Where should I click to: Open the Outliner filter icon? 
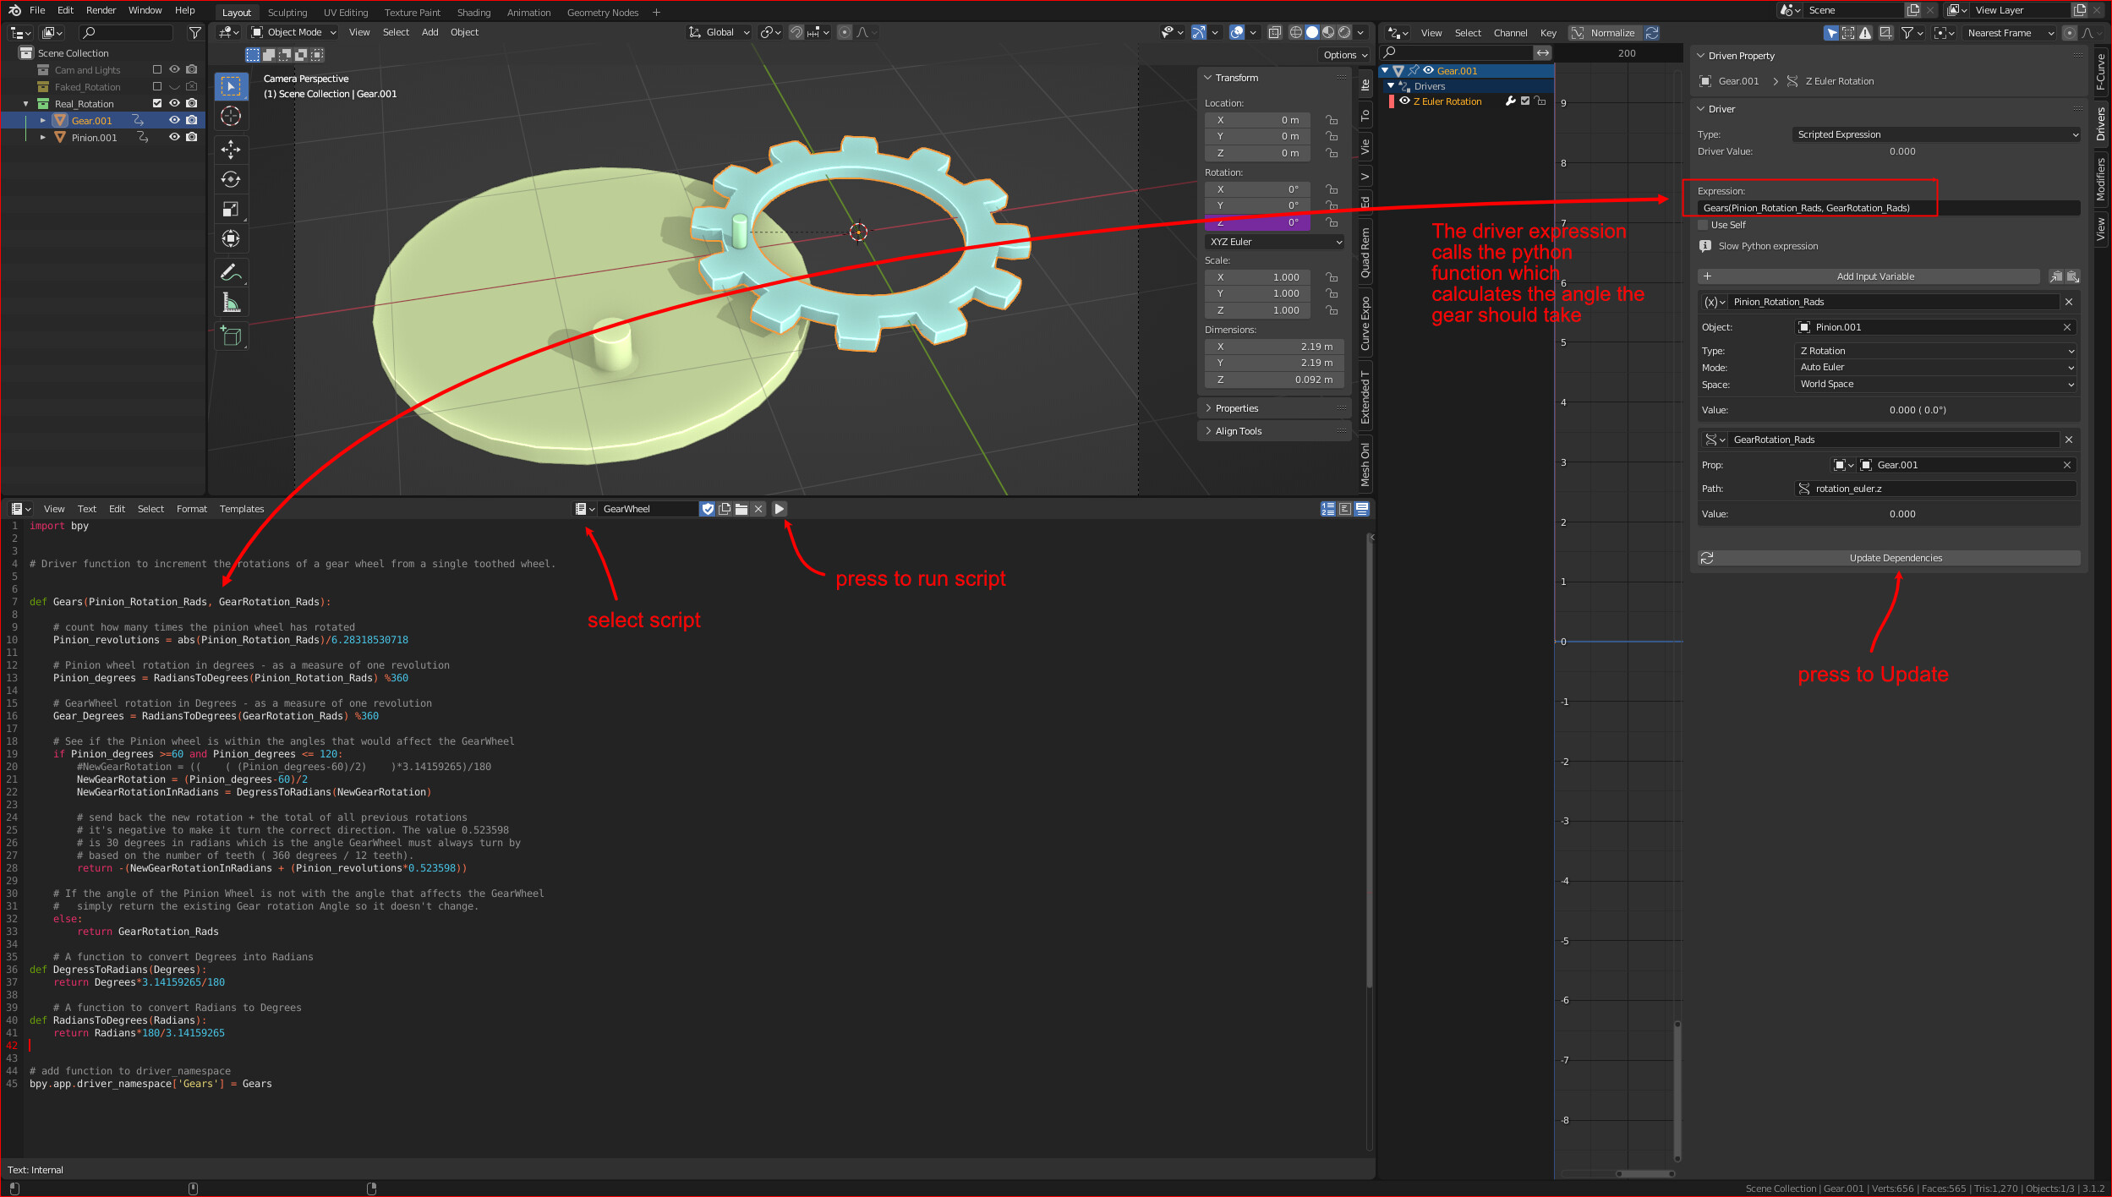click(x=194, y=33)
